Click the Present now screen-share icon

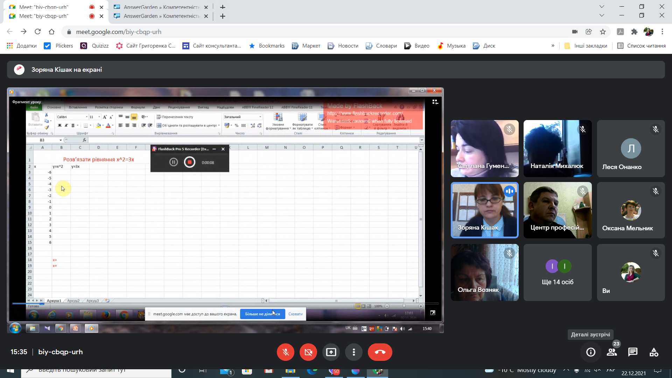tap(331, 352)
